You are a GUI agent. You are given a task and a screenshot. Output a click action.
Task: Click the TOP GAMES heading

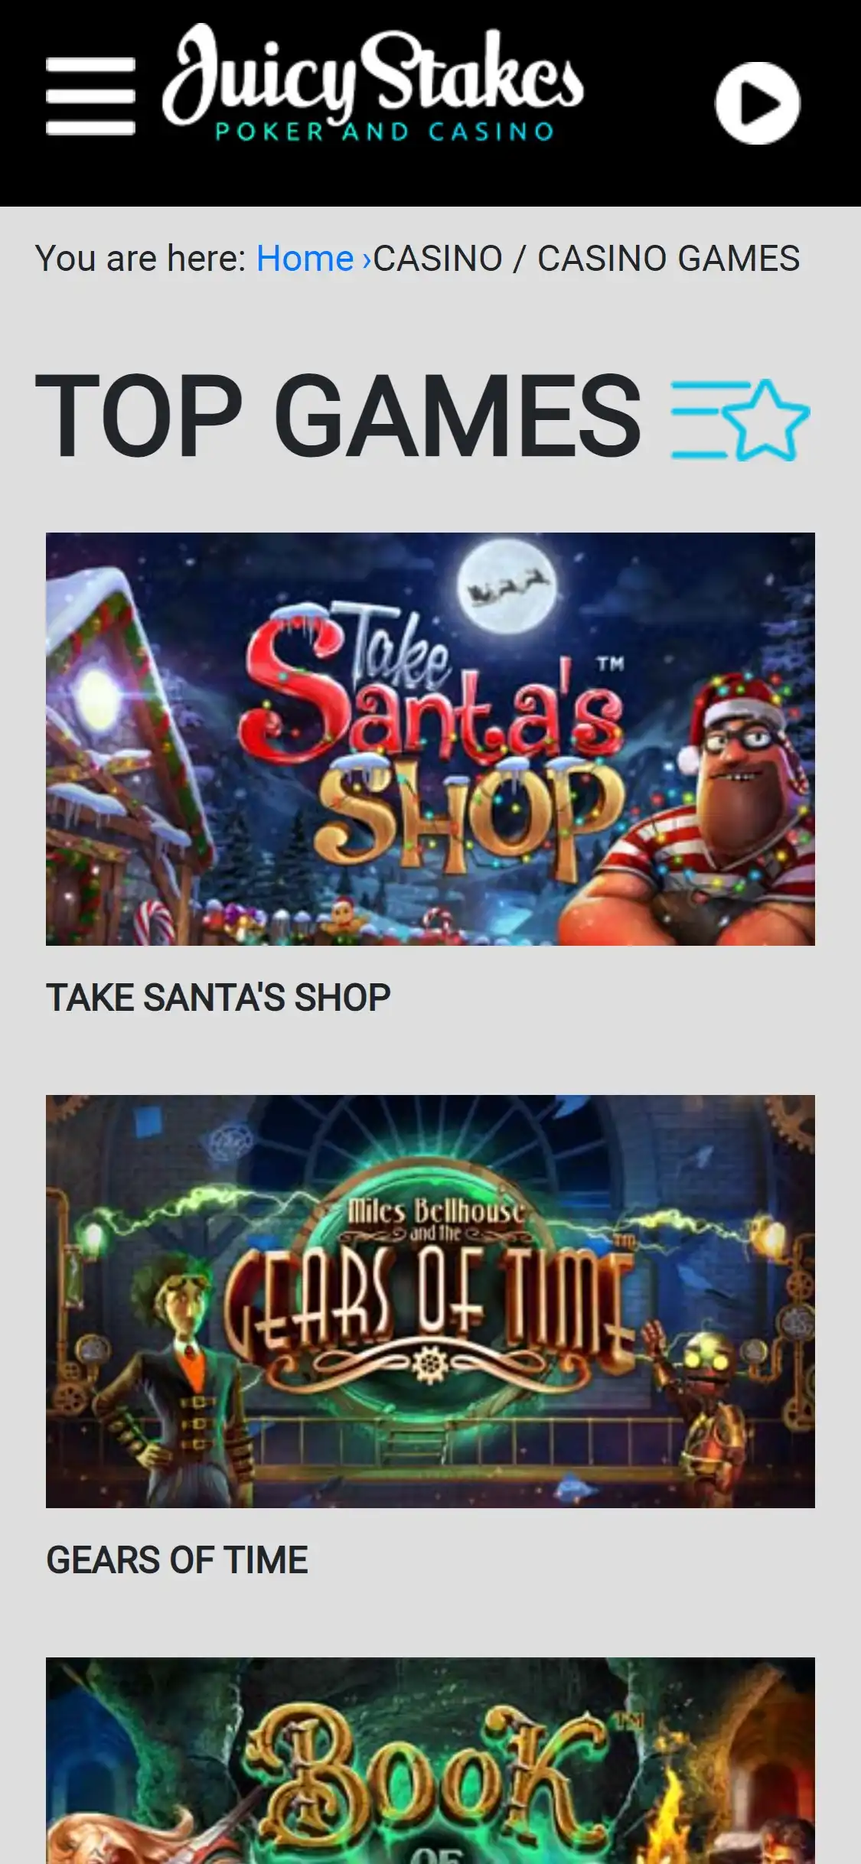(338, 416)
